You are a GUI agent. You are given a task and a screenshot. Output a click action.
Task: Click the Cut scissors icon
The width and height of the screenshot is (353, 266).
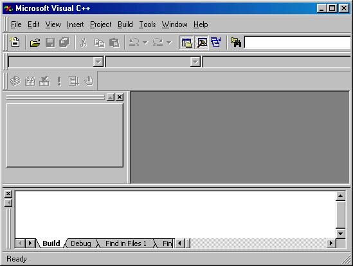pos(84,43)
